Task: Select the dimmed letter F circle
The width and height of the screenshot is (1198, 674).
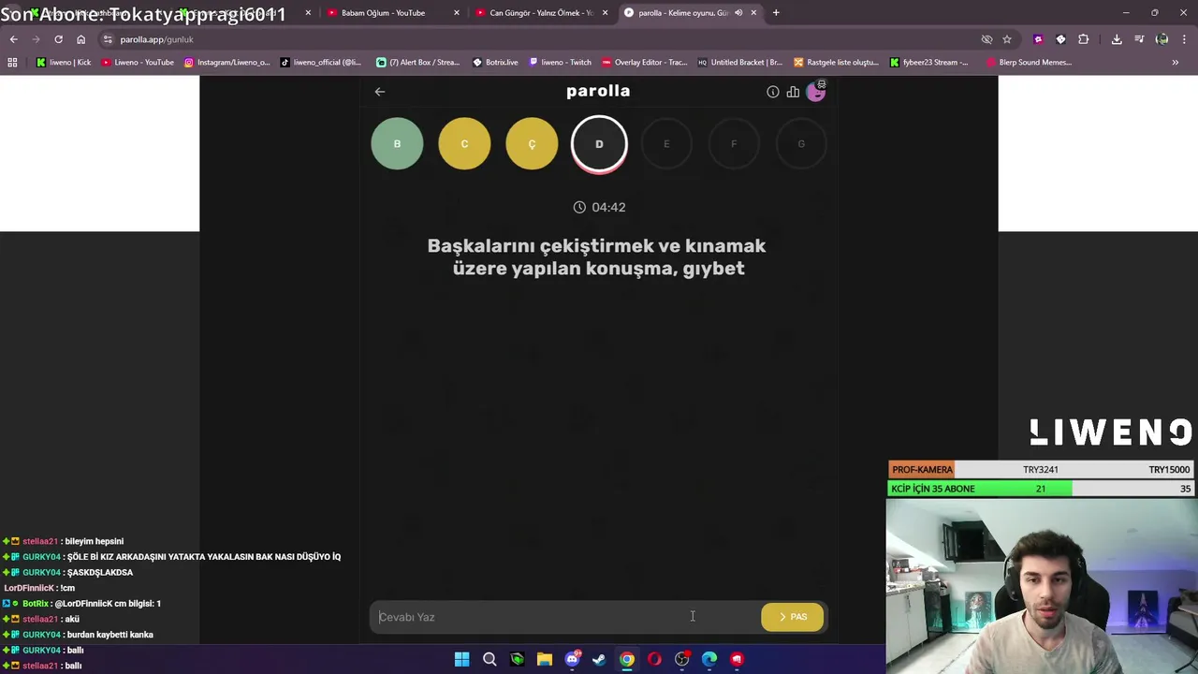Action: (734, 144)
